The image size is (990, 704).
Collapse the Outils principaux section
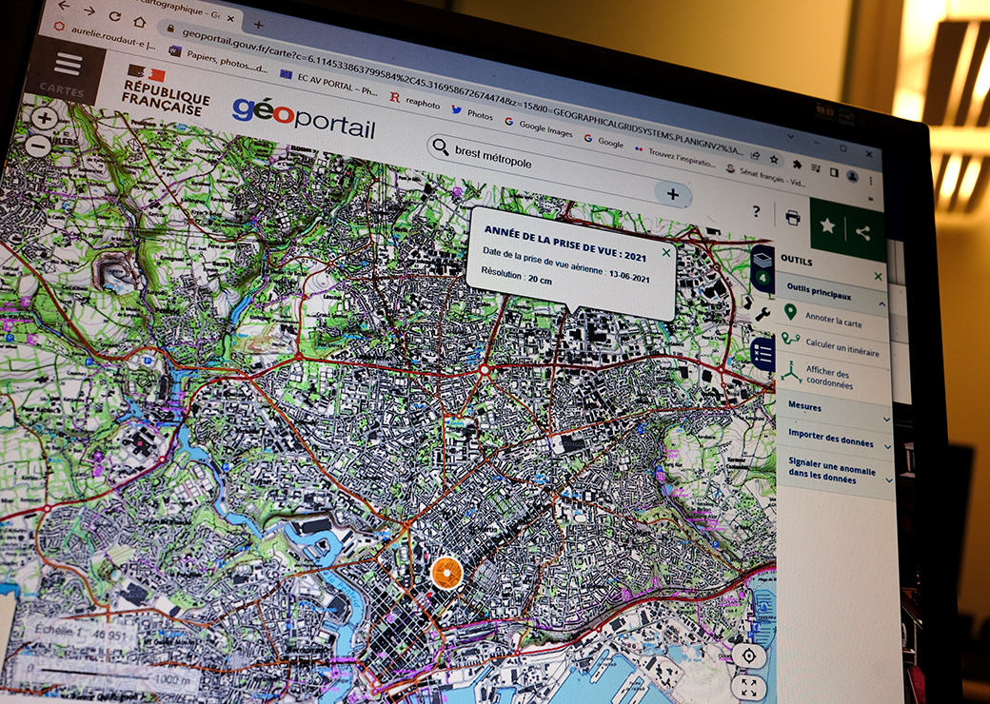click(x=882, y=304)
